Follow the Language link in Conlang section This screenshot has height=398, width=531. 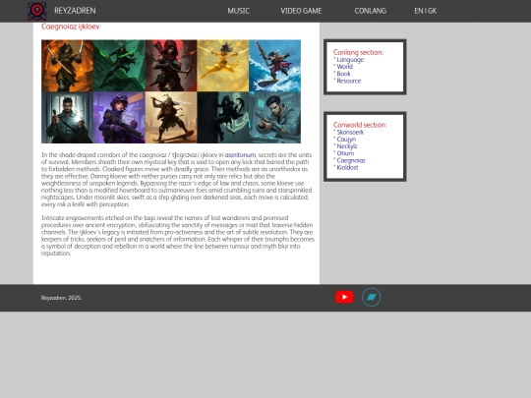[350, 60]
